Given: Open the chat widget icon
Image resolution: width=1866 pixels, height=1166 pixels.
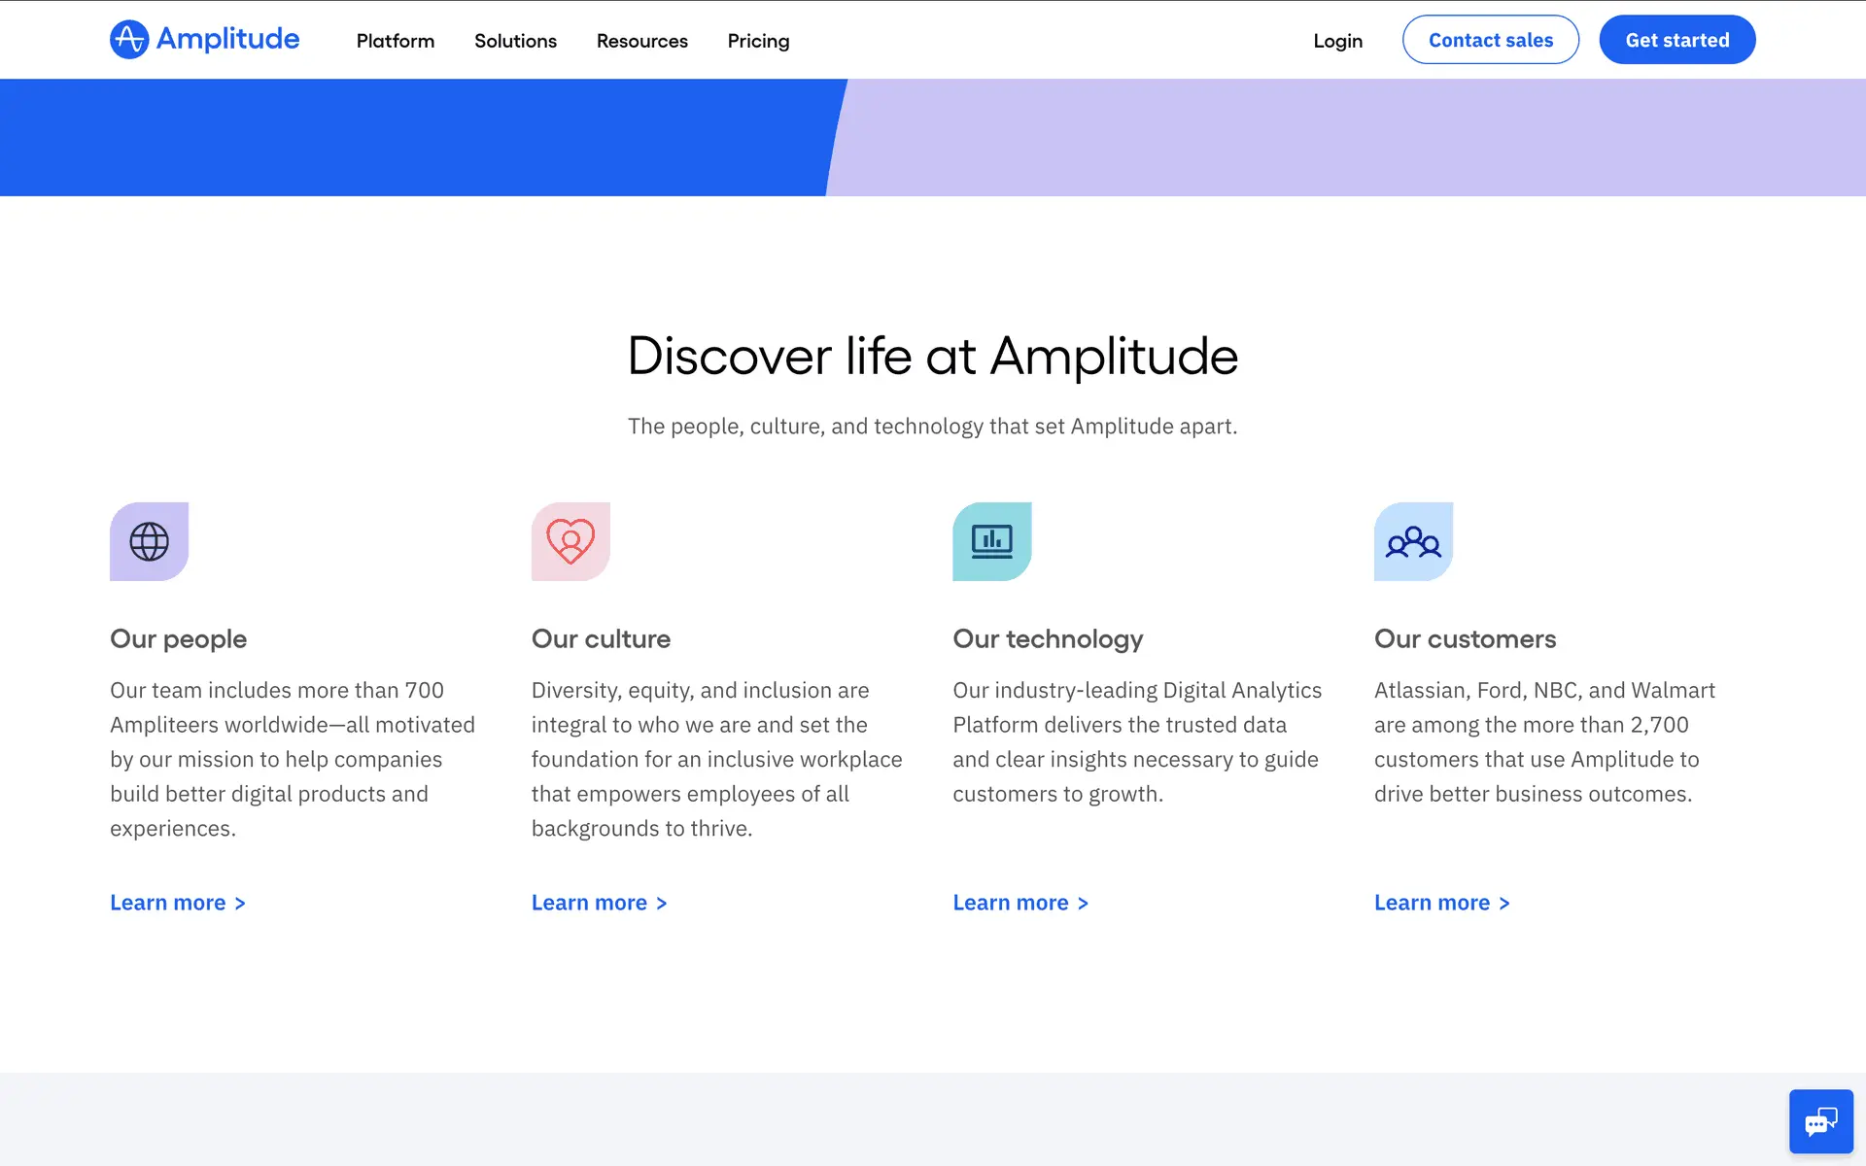Looking at the screenshot, I should click(1820, 1121).
